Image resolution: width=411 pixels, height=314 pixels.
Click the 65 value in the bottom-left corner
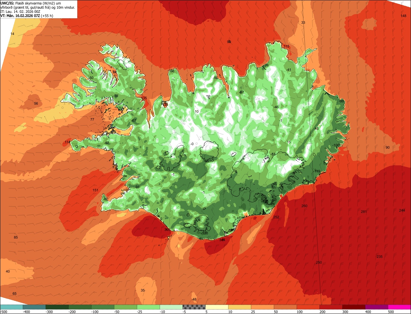tap(14, 293)
